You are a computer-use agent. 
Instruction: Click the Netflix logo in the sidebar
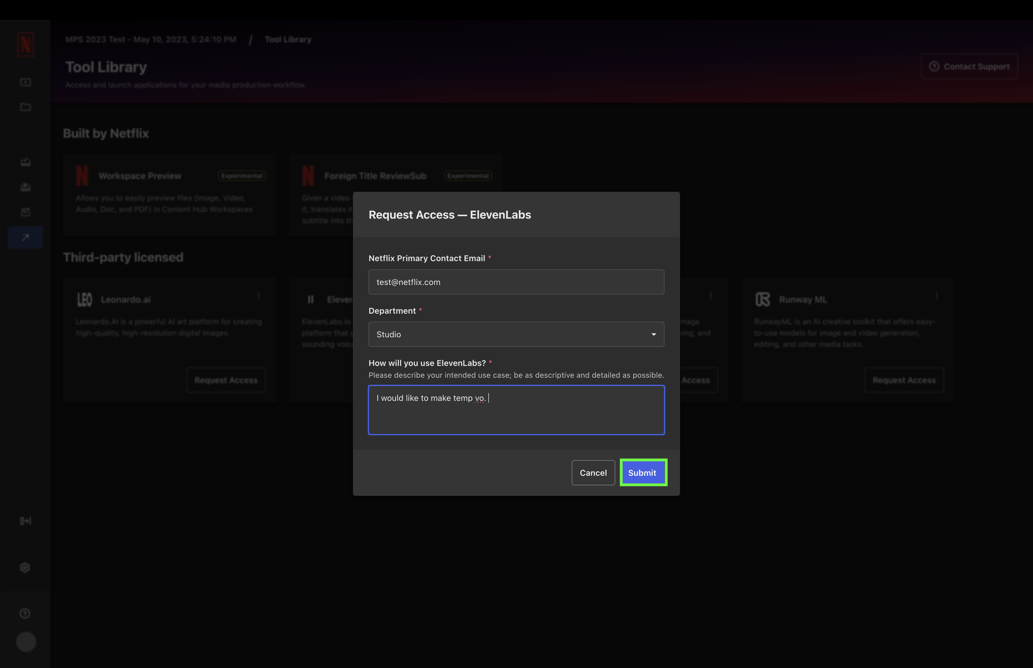point(26,44)
